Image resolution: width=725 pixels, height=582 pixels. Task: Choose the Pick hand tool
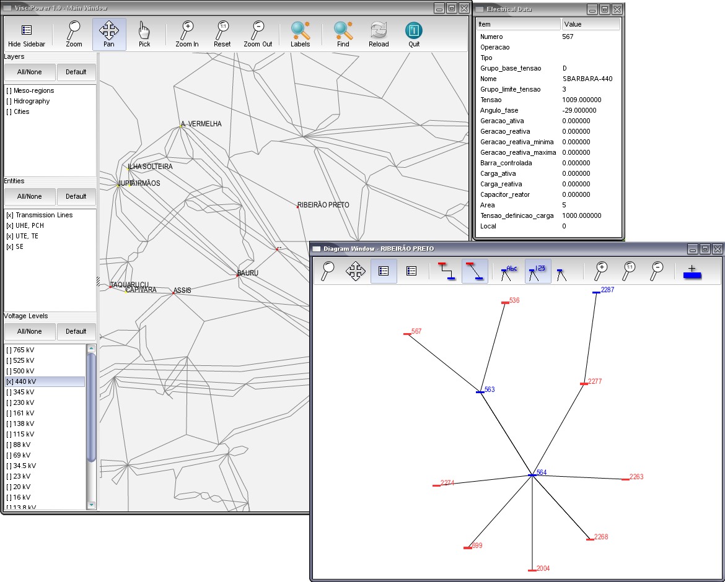144,34
